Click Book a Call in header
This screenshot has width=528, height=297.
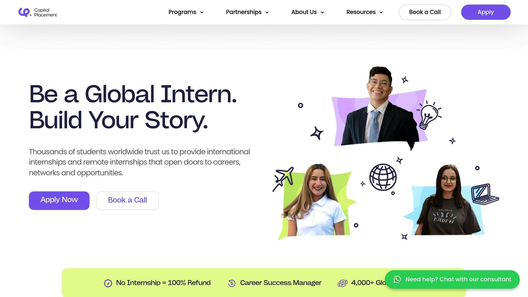click(x=425, y=12)
